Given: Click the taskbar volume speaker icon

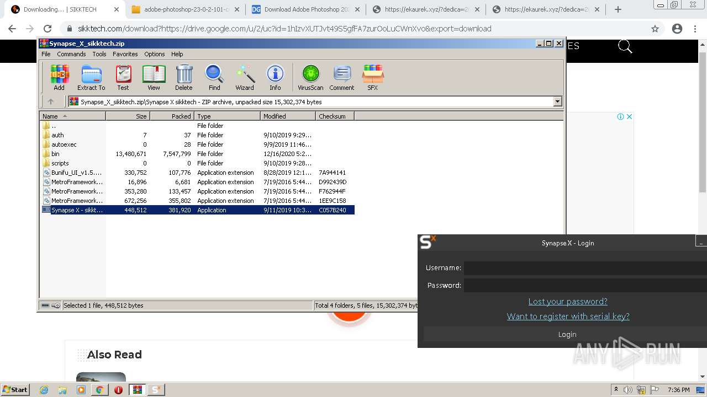Looking at the screenshot, I should click(x=628, y=390).
